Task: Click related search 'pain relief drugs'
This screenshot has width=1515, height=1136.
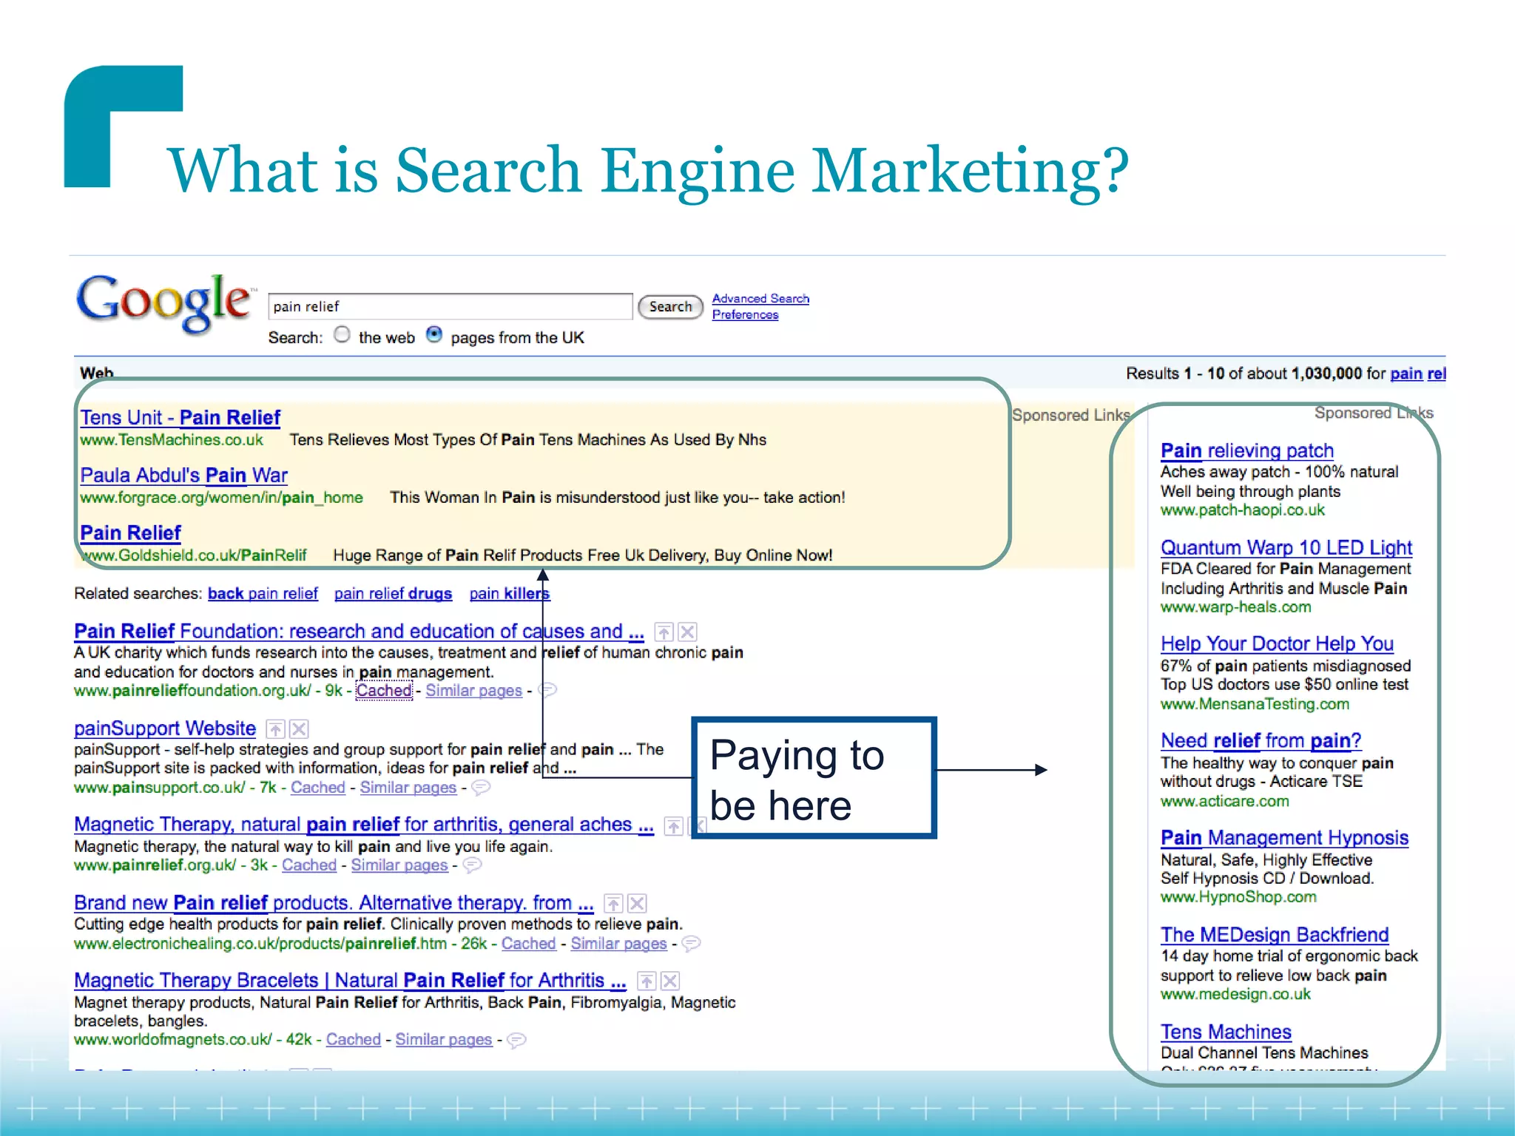Action: 393,594
